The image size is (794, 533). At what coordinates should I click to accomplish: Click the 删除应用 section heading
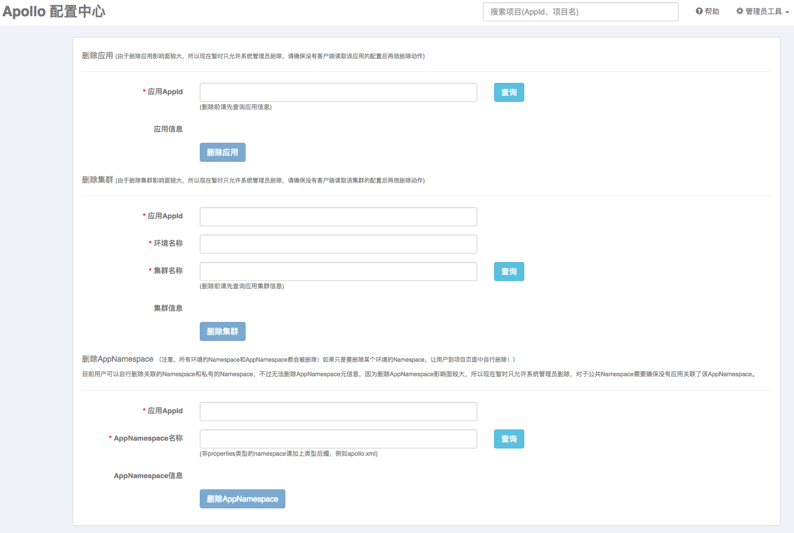click(x=97, y=55)
